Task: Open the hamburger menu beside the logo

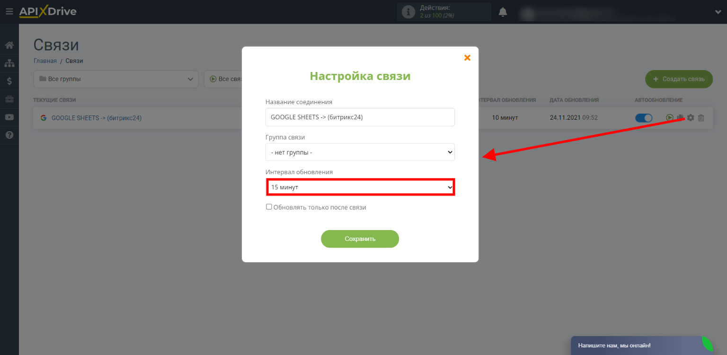Action: coord(9,12)
